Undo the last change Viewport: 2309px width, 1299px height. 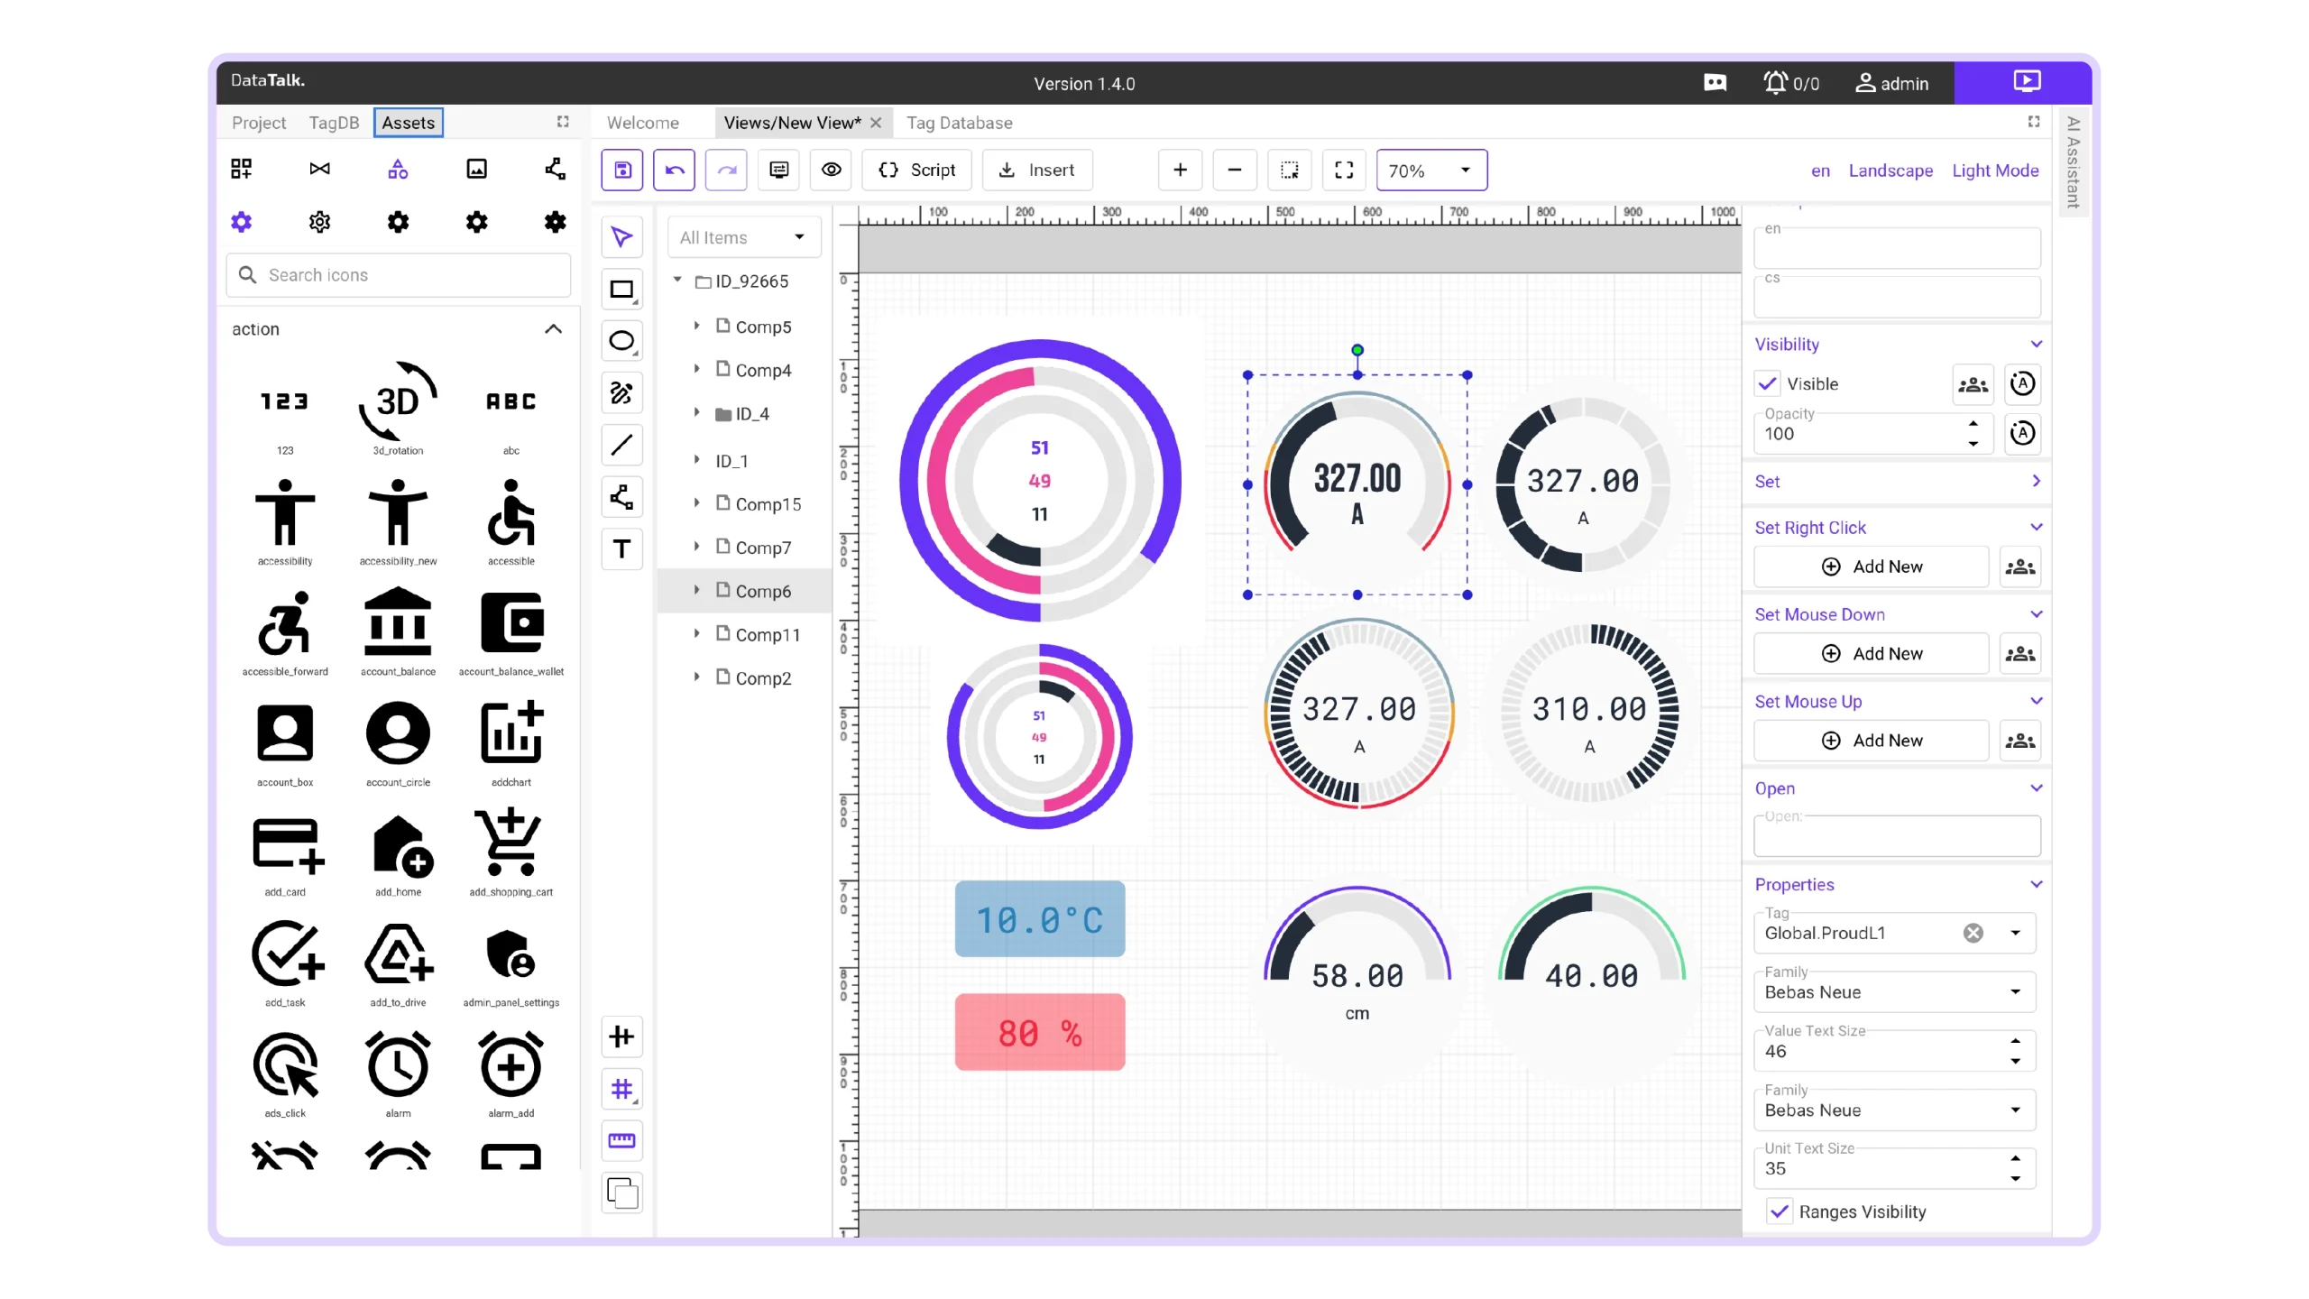pos(674,170)
